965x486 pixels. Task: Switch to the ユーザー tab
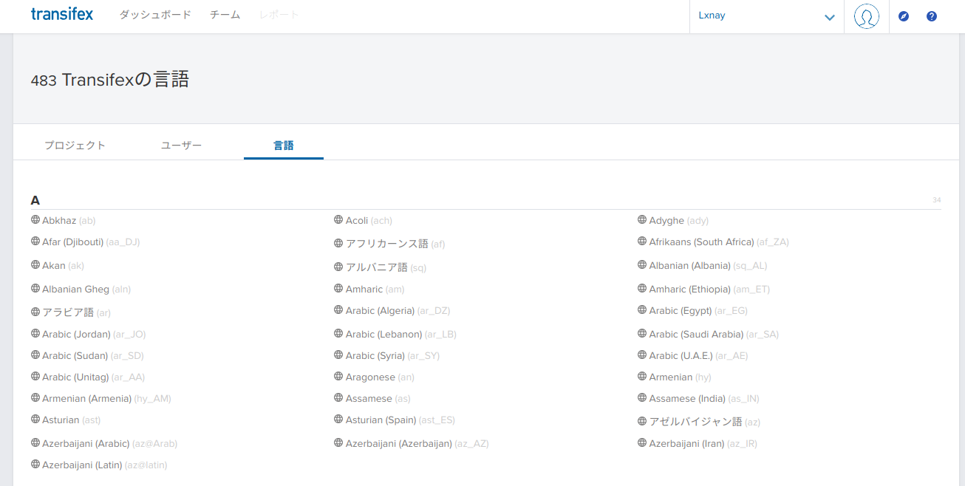(x=181, y=146)
